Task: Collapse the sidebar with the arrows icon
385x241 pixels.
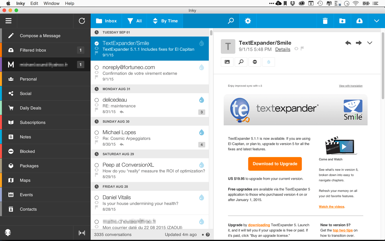Action: [82, 233]
